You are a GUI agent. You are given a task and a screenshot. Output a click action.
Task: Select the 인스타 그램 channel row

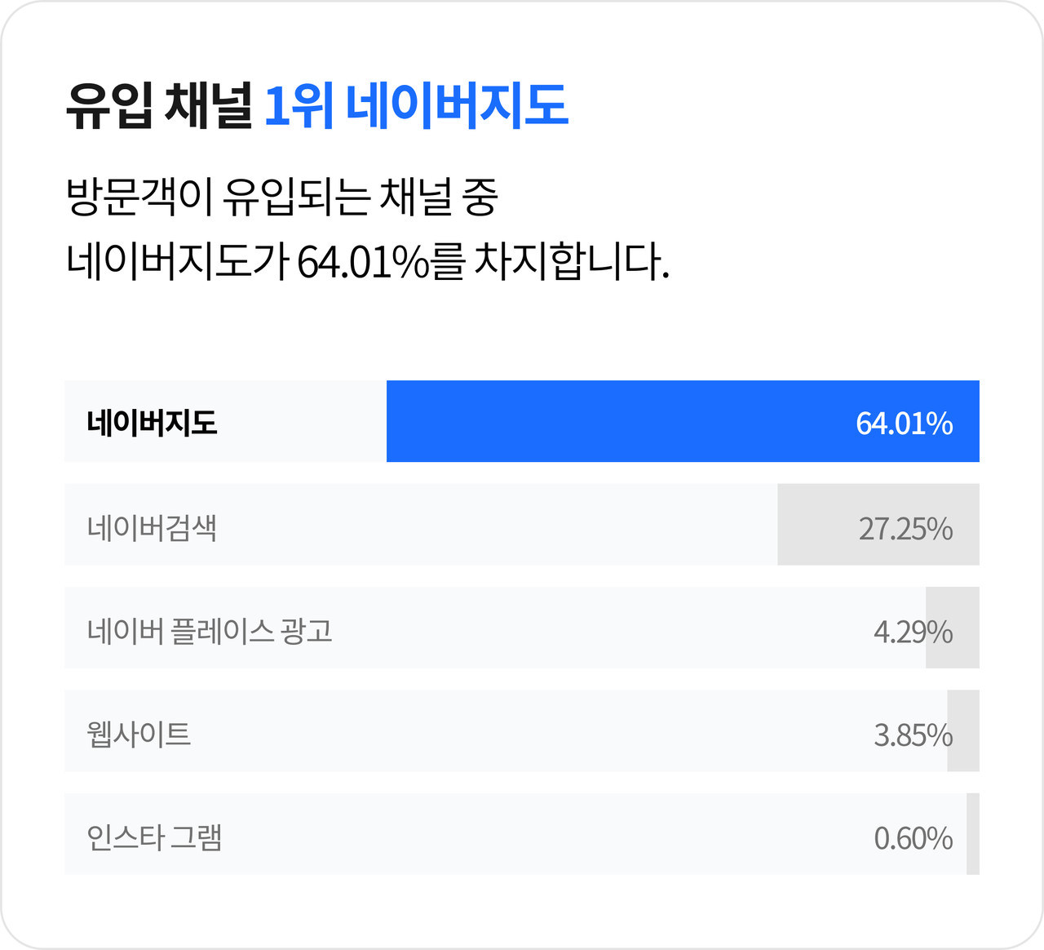tap(522, 834)
